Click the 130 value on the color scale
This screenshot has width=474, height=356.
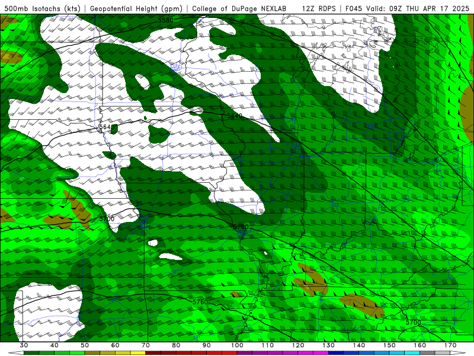[329, 345]
